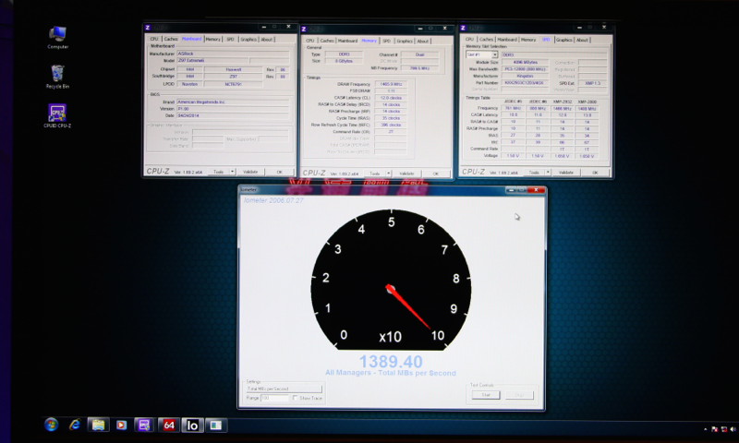Open the About tab in Mainboard window
Viewport: 739px width, 443px height.
click(x=267, y=40)
